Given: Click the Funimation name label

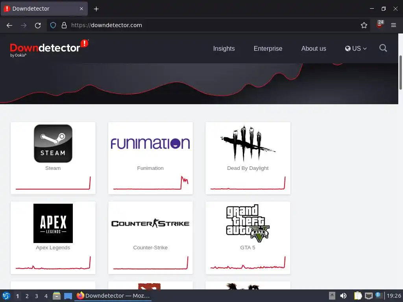Looking at the screenshot, I should coord(150,168).
